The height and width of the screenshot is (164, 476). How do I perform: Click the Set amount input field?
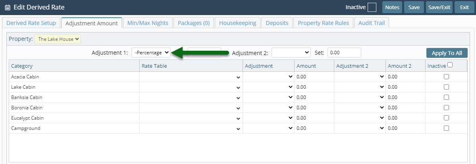click(x=344, y=52)
